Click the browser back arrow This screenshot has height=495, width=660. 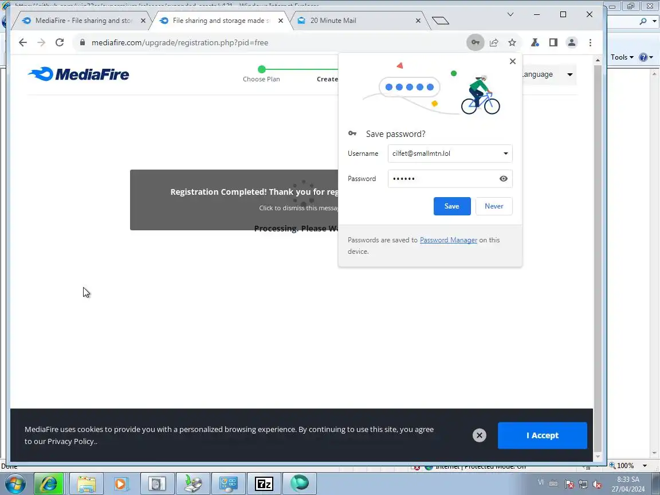tap(23, 42)
